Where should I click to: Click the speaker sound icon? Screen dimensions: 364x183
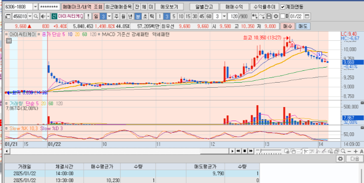43,16
